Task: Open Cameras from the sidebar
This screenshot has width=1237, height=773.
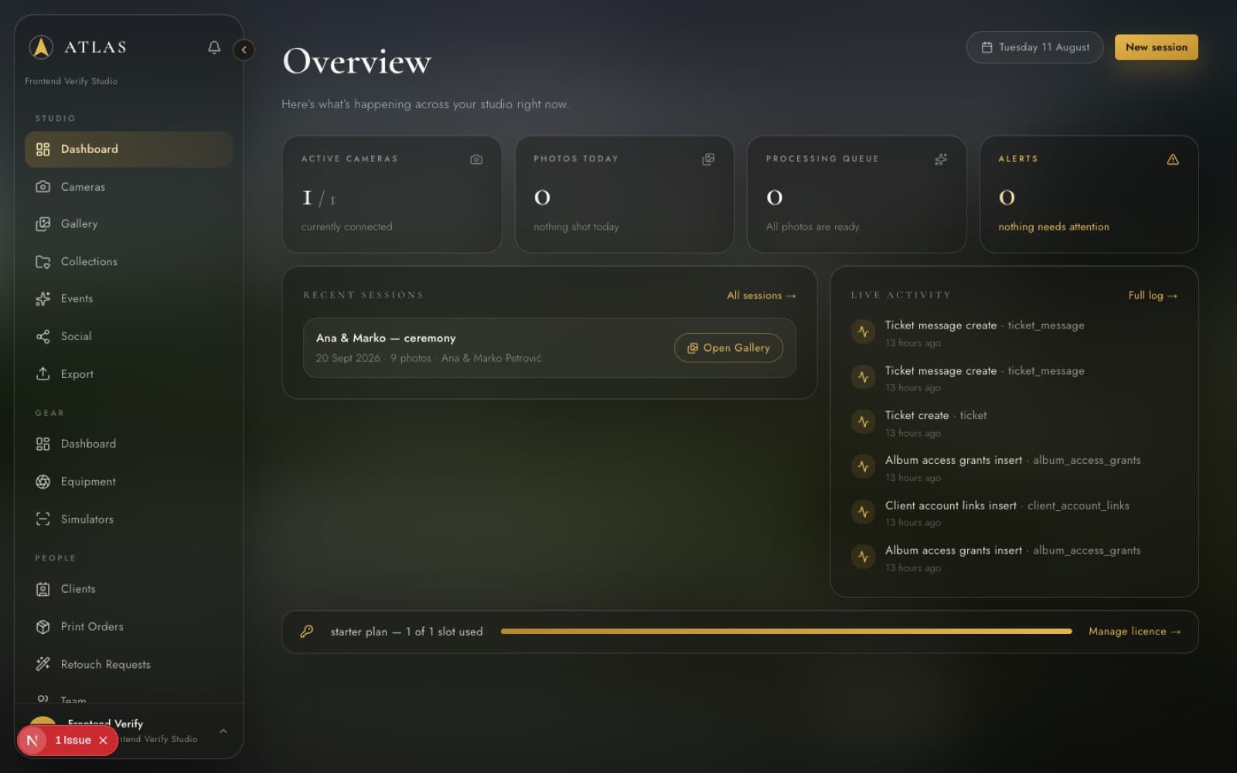Action: point(128,187)
